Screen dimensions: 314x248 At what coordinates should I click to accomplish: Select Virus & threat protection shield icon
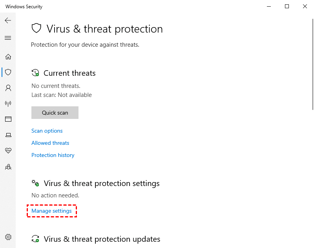[x=8, y=72]
